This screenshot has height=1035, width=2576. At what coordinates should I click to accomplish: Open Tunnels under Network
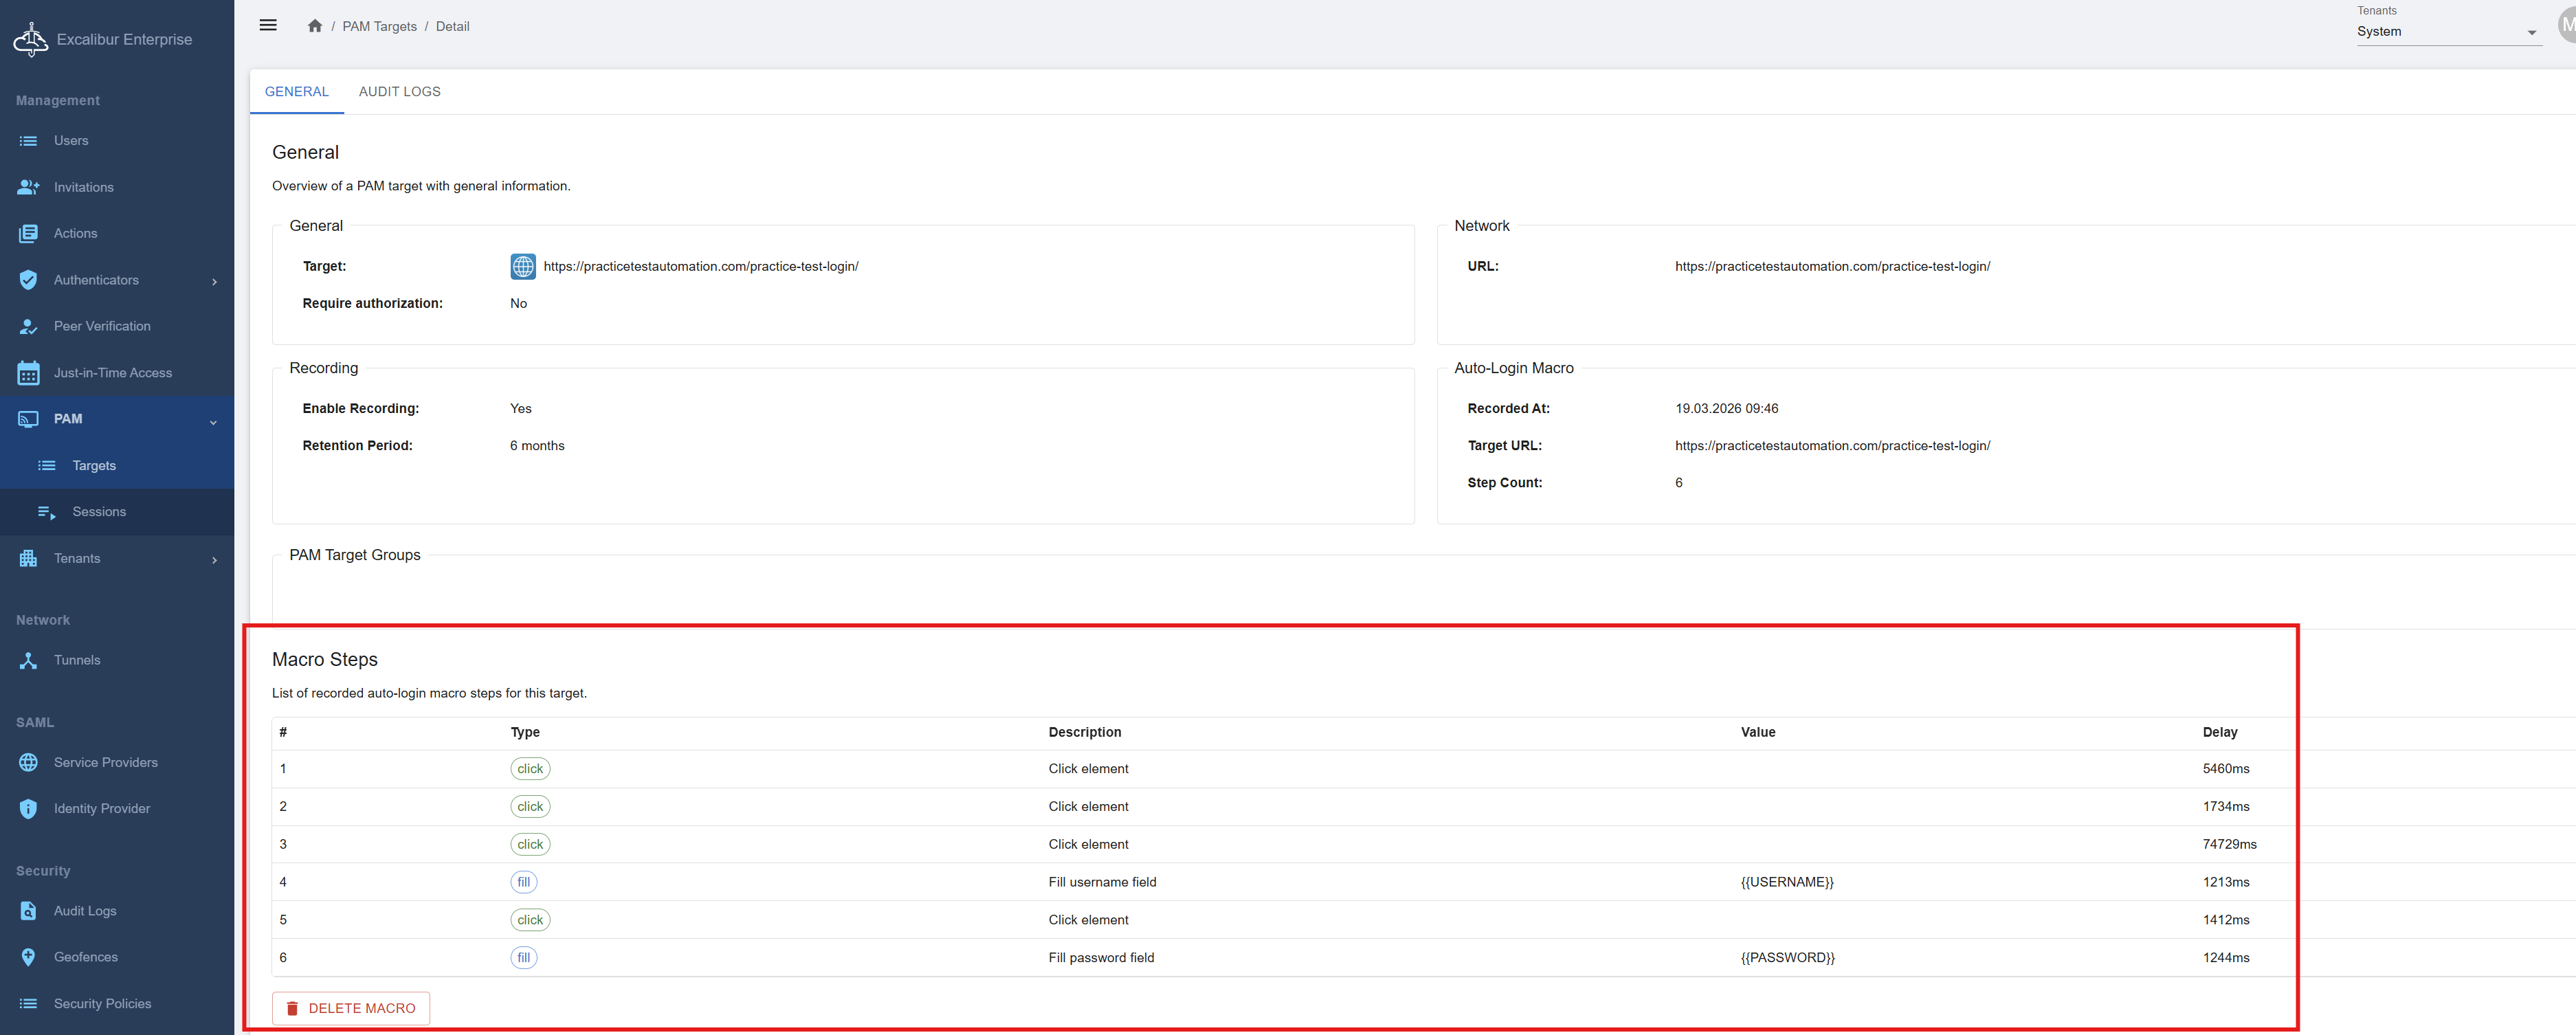(77, 660)
